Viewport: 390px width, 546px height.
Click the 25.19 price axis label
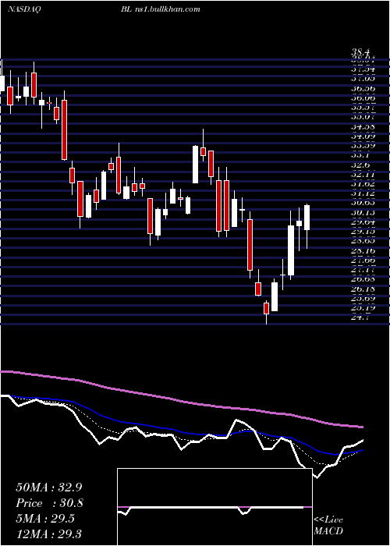363,307
